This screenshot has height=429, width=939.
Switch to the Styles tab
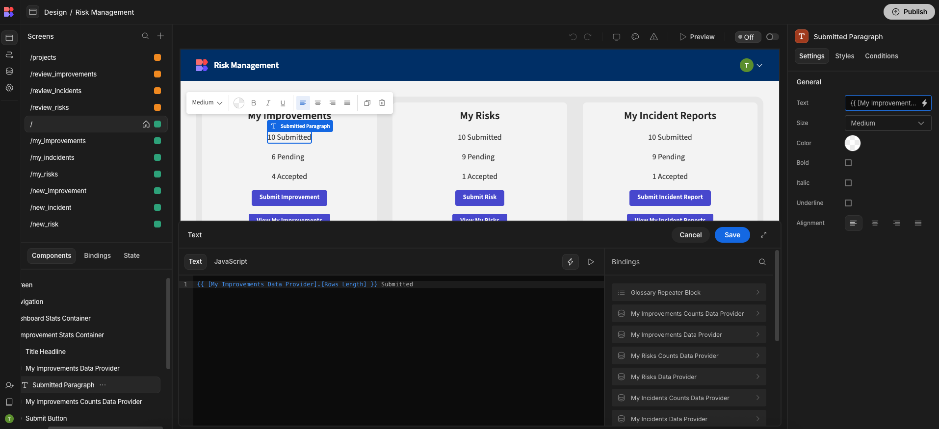point(845,56)
